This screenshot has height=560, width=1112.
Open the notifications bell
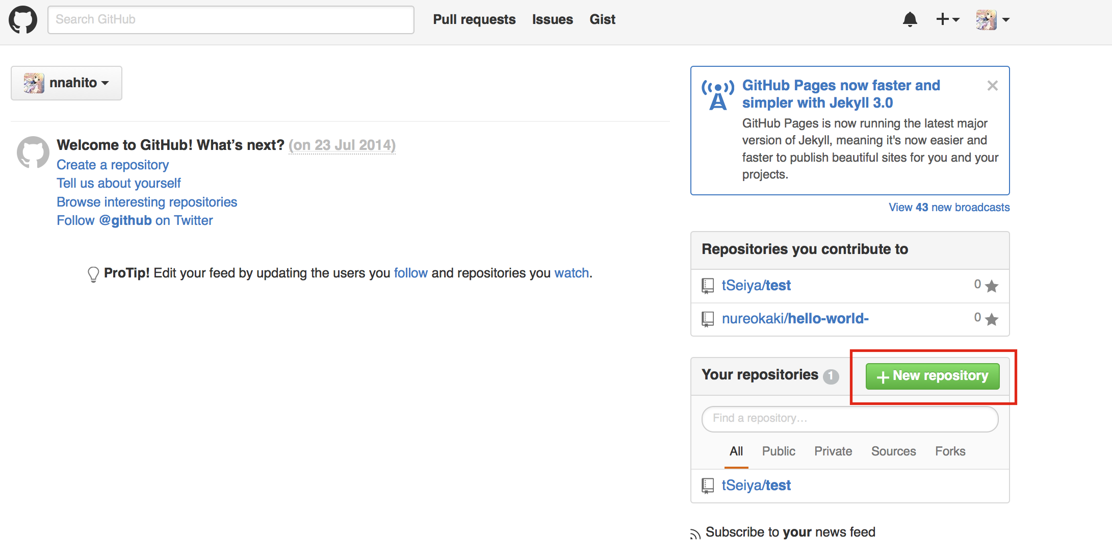click(911, 19)
